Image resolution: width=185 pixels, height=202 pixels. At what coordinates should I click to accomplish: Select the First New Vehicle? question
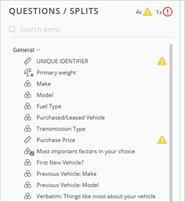(60, 163)
